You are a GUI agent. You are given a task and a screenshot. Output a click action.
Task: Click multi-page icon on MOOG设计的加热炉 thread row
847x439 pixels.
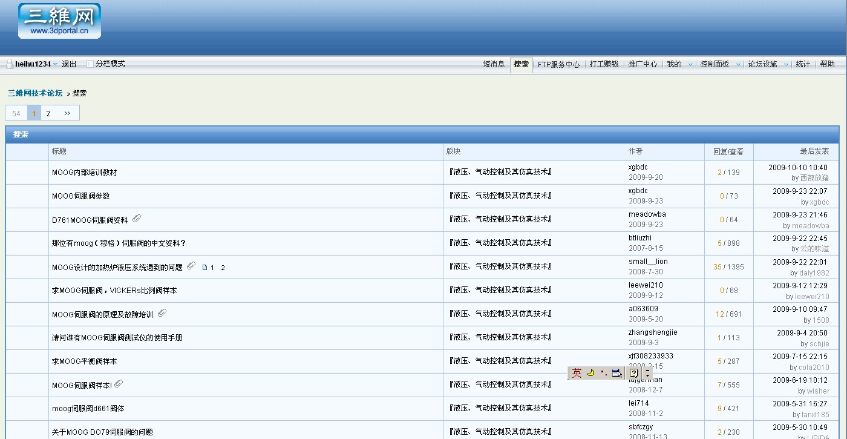click(x=204, y=268)
